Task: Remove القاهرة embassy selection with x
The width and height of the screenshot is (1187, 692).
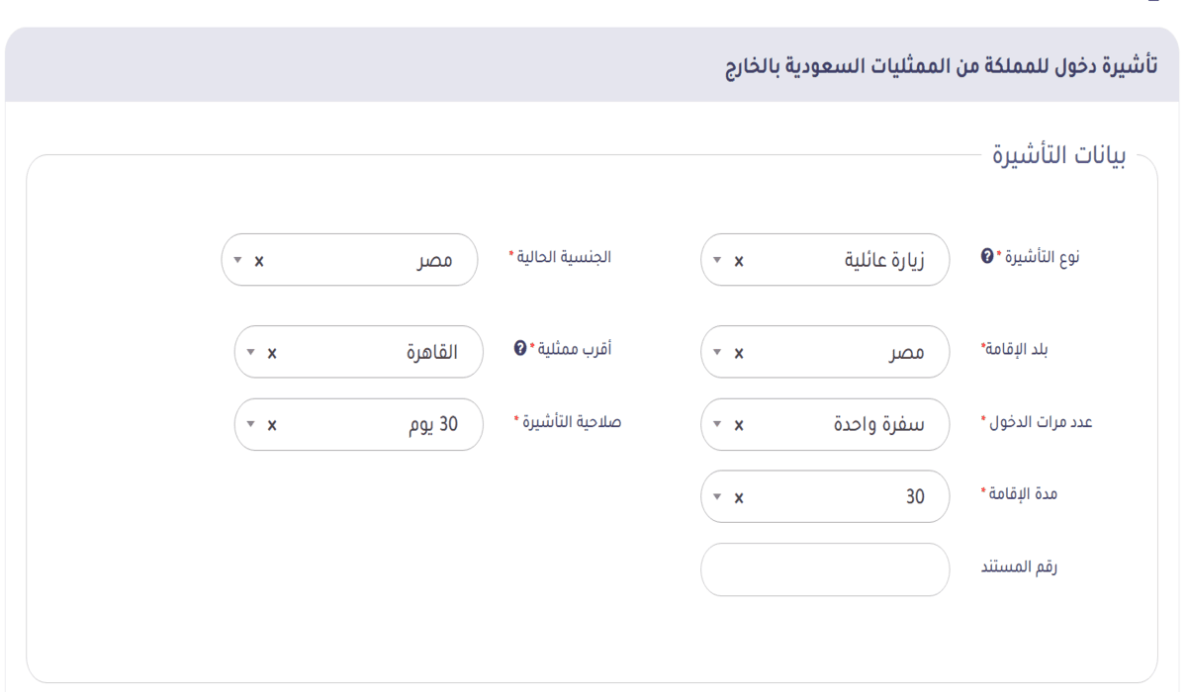Action: [x=273, y=352]
